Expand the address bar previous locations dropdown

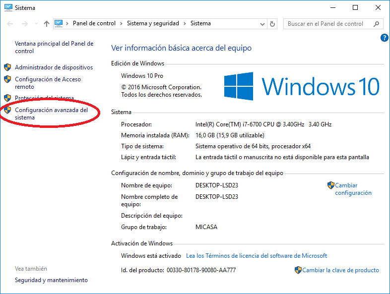pos(263,24)
